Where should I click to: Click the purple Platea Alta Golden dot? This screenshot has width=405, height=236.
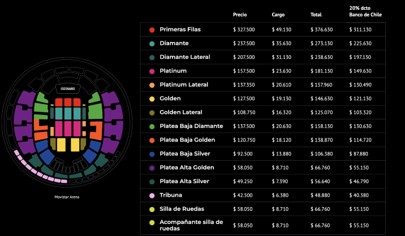[152, 168]
